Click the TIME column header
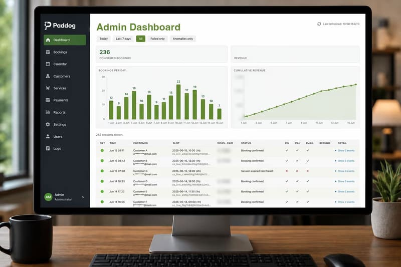This screenshot has width=401, height=267. 113,143
